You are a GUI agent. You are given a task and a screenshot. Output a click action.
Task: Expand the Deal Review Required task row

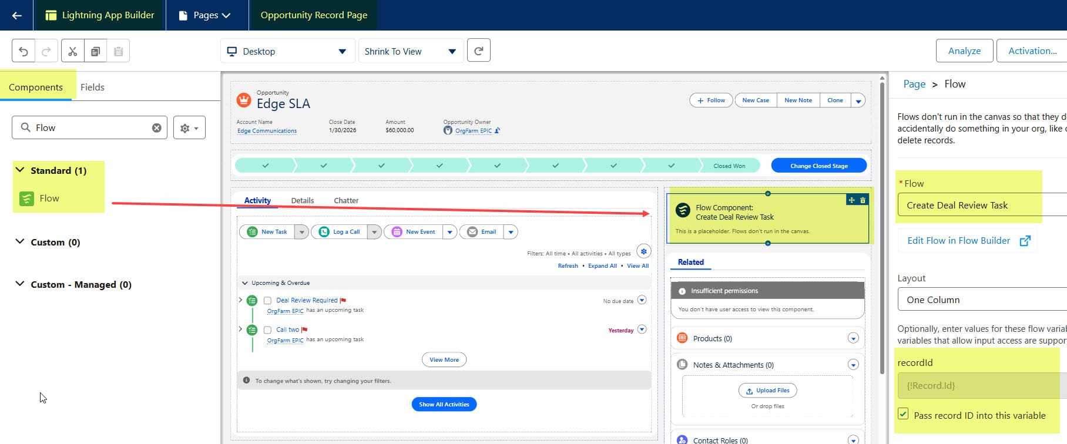tap(240, 300)
